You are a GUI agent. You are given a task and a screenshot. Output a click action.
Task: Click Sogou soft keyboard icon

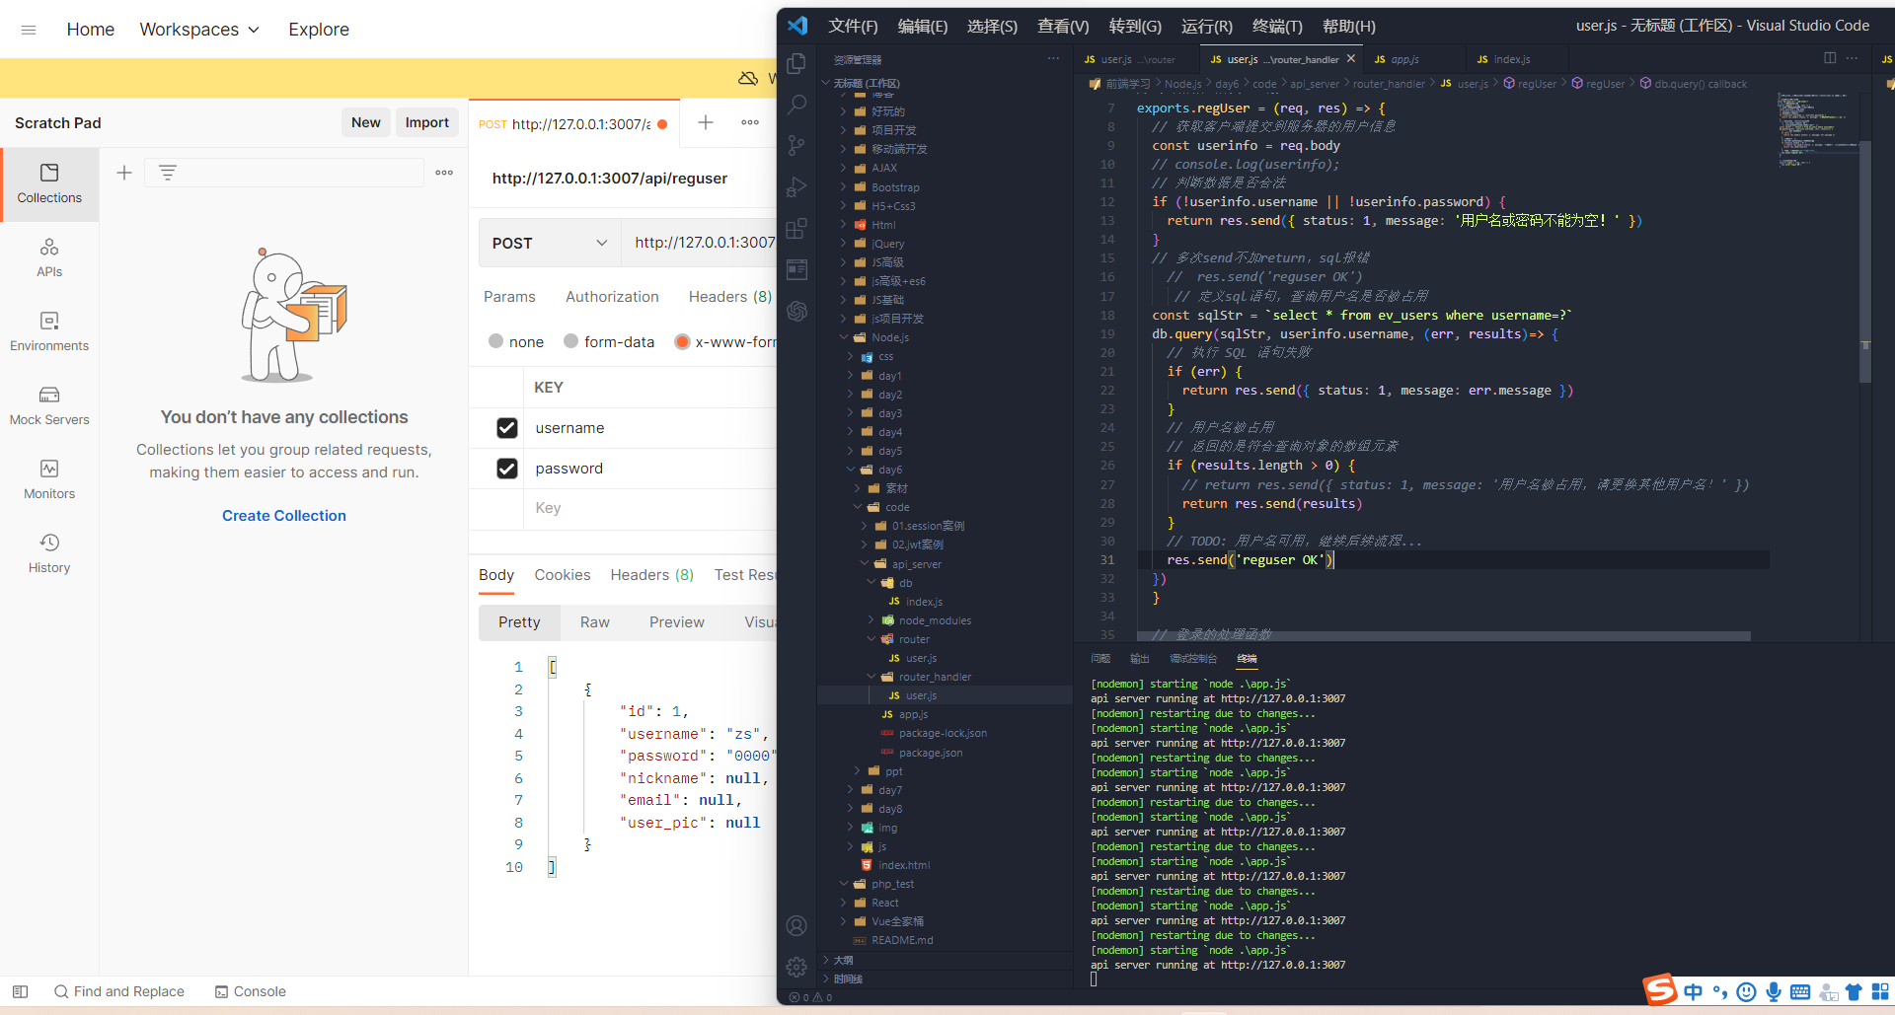pyautogui.click(x=1800, y=991)
